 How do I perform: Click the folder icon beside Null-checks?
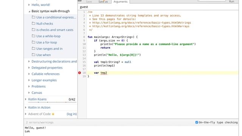click(34, 23)
